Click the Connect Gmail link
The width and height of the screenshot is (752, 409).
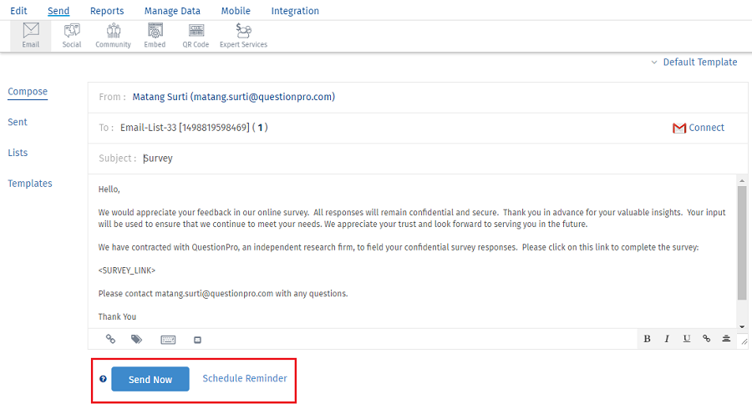coord(706,128)
